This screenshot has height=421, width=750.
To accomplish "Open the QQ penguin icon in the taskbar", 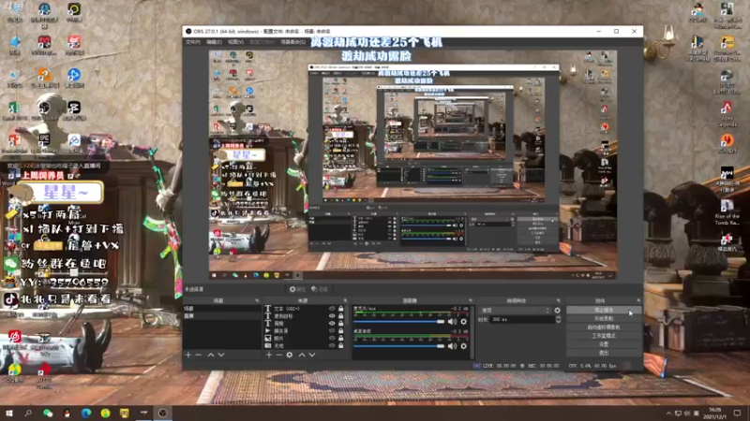I will pyautogui.click(x=67, y=413).
